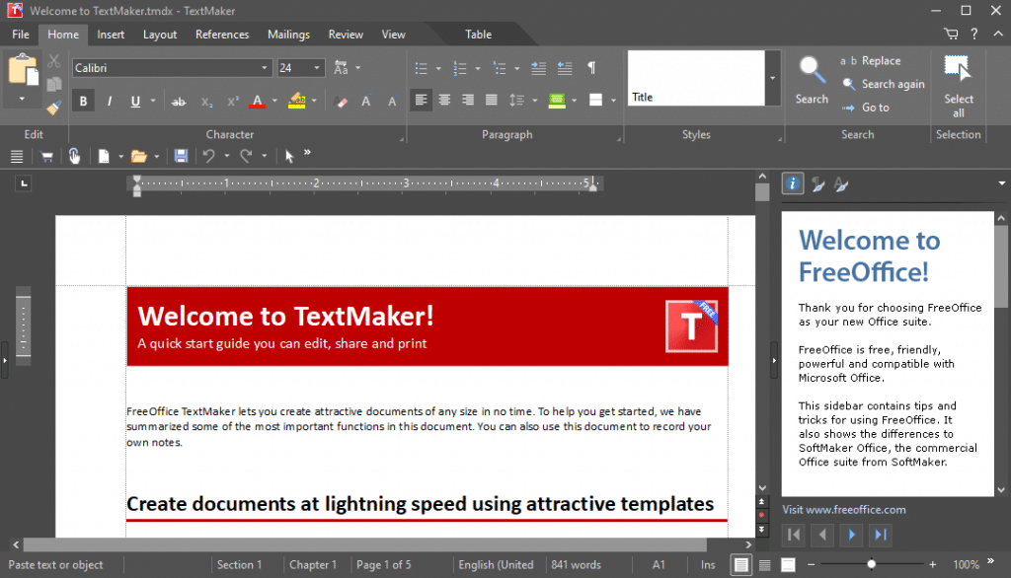Show formatting marks with pilcrow icon
Image resolution: width=1011 pixels, height=578 pixels.
(x=591, y=68)
